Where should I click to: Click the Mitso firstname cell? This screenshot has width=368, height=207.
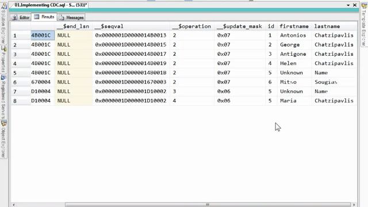294,82
